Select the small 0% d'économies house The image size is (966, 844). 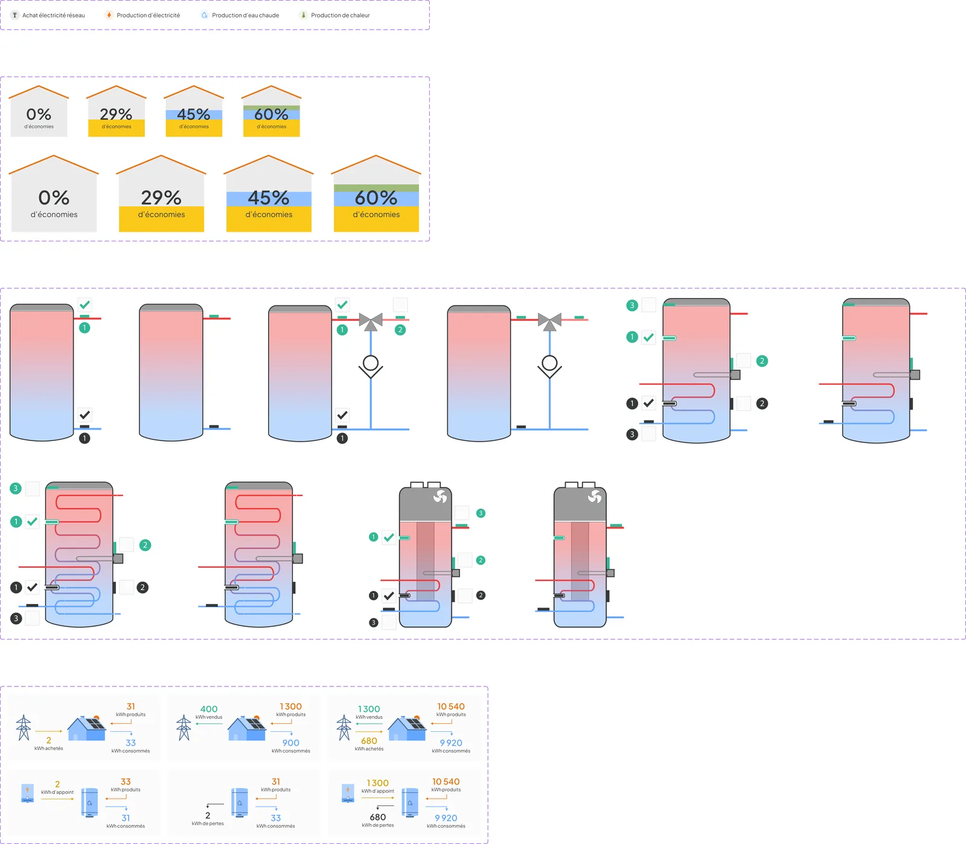(39, 111)
